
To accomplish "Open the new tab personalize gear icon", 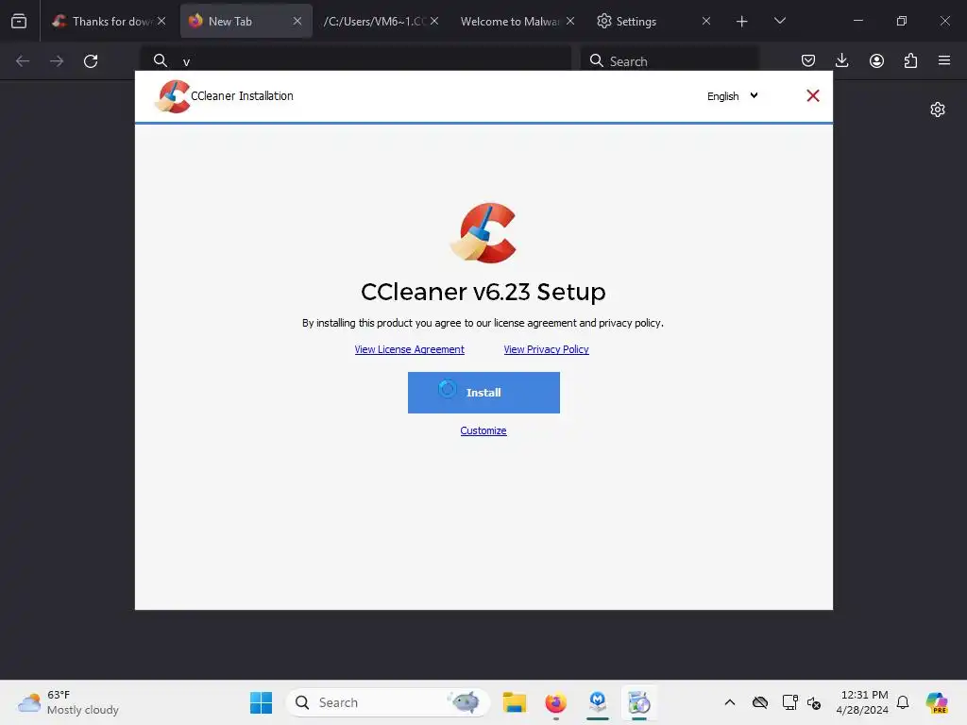I will coord(938,110).
